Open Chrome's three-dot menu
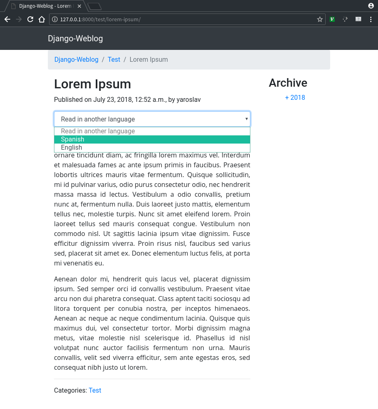 tap(370, 19)
